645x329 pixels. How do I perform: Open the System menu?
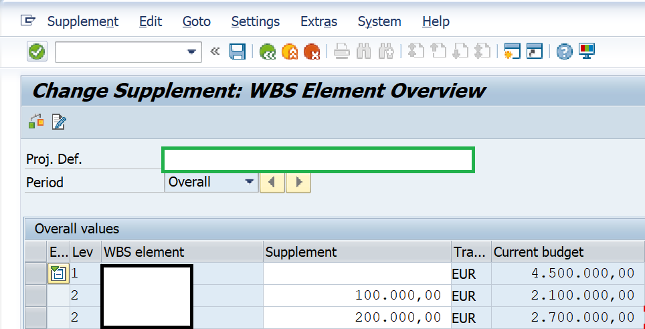(x=379, y=21)
